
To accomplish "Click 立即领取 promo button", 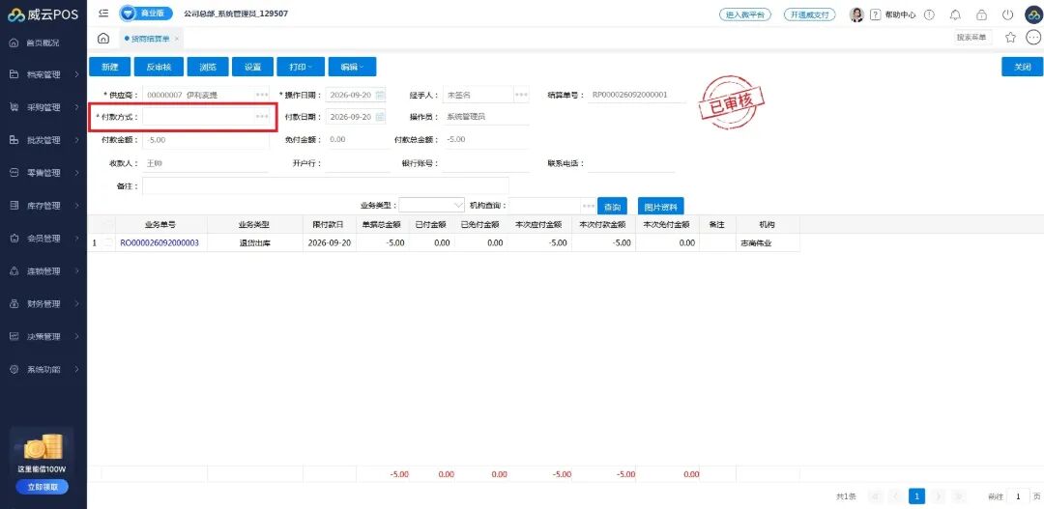I will pos(43,487).
